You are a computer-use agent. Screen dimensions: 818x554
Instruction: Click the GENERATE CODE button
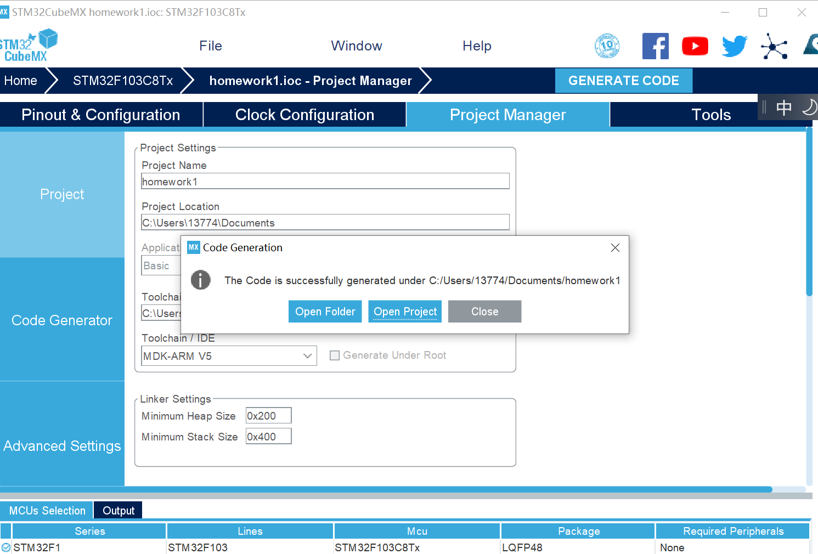[624, 81]
